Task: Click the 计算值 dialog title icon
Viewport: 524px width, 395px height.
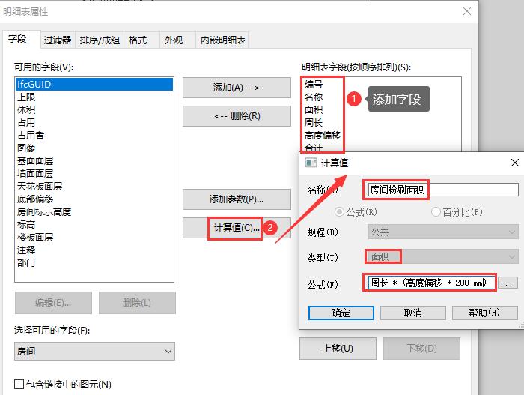Action: point(311,163)
